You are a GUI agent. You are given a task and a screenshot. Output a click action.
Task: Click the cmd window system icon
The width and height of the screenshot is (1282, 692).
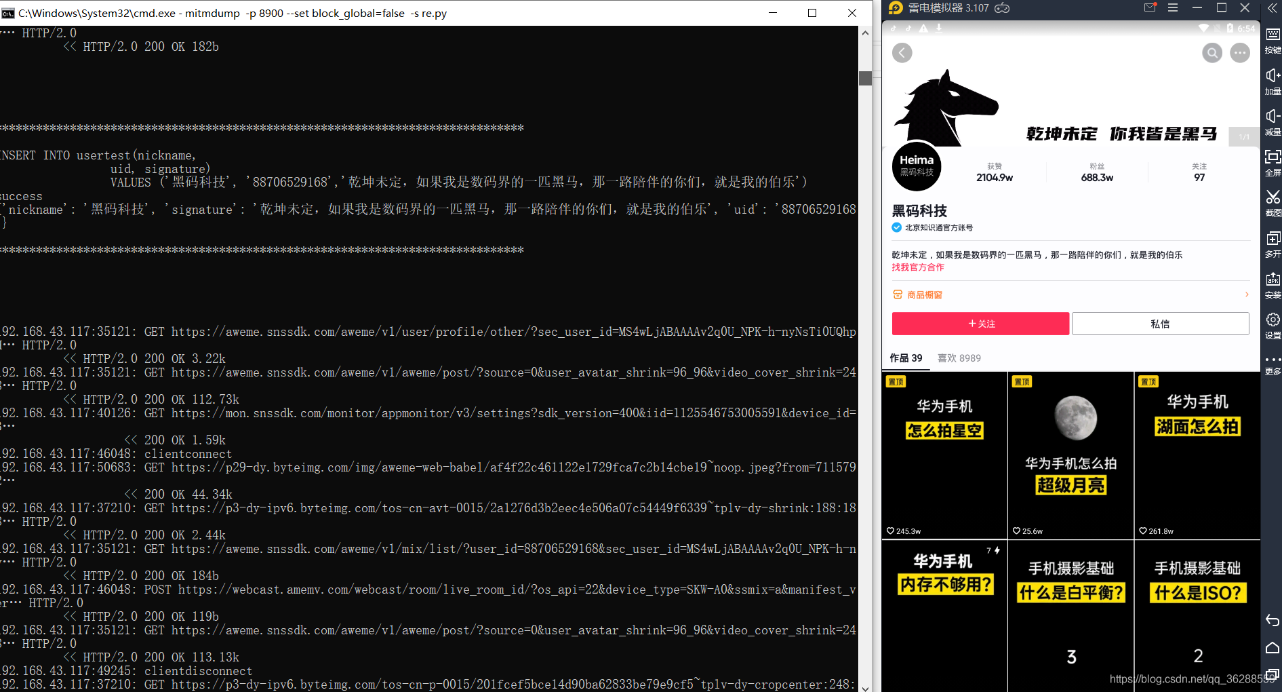pyautogui.click(x=8, y=13)
